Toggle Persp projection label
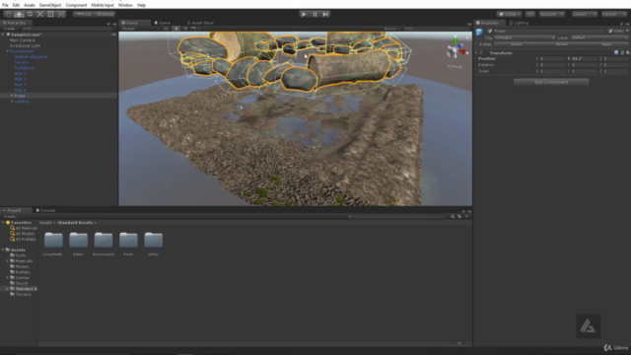This screenshot has height=355, width=631. tap(456, 67)
